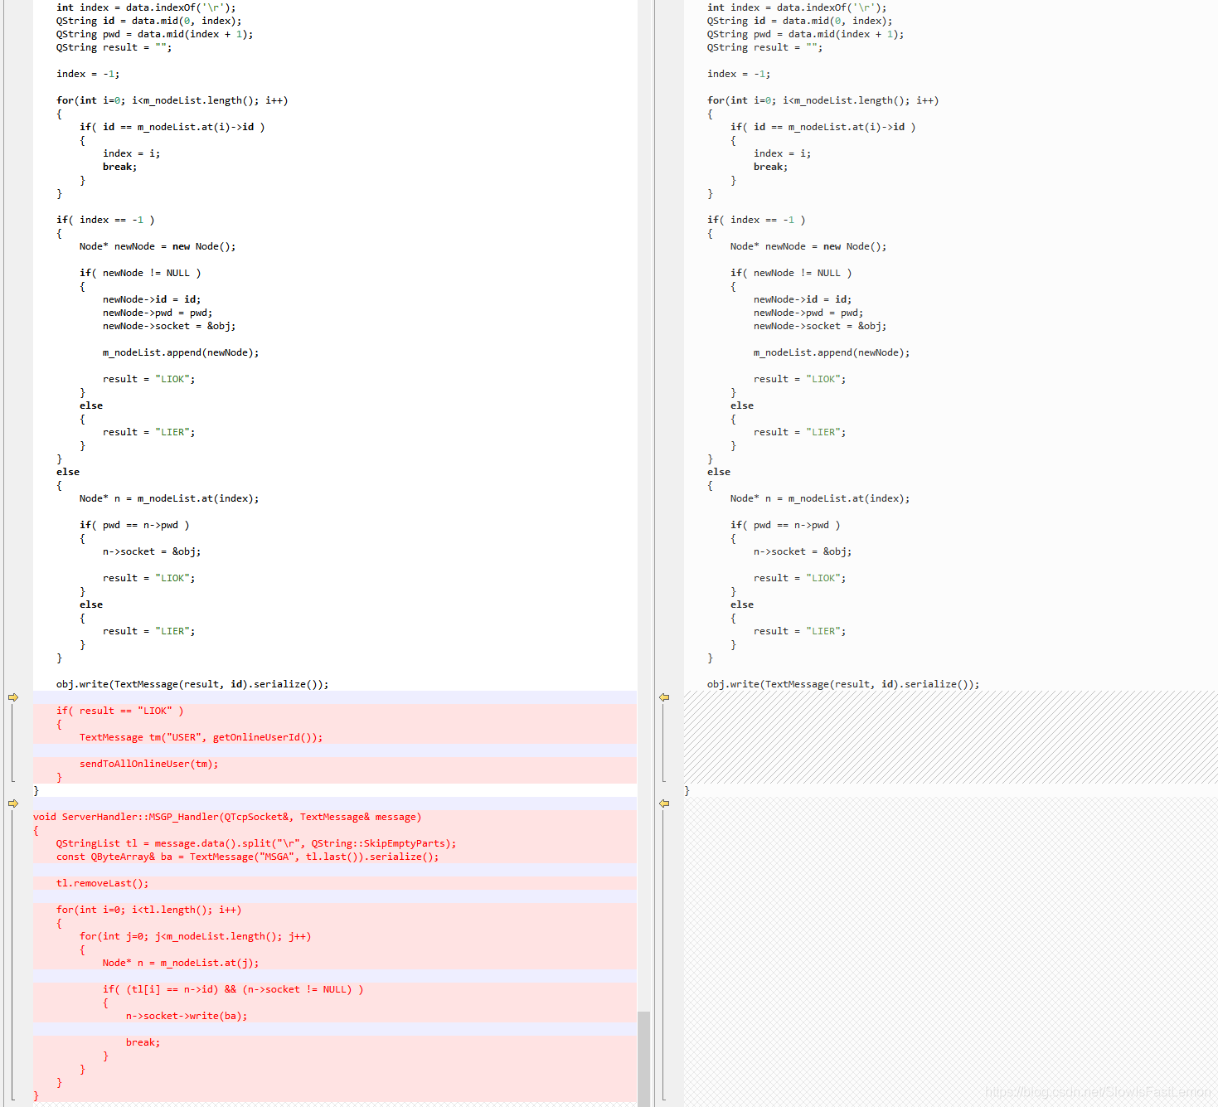
Task: Click the left pane vertical scrollbar thumb
Action: [643, 1059]
